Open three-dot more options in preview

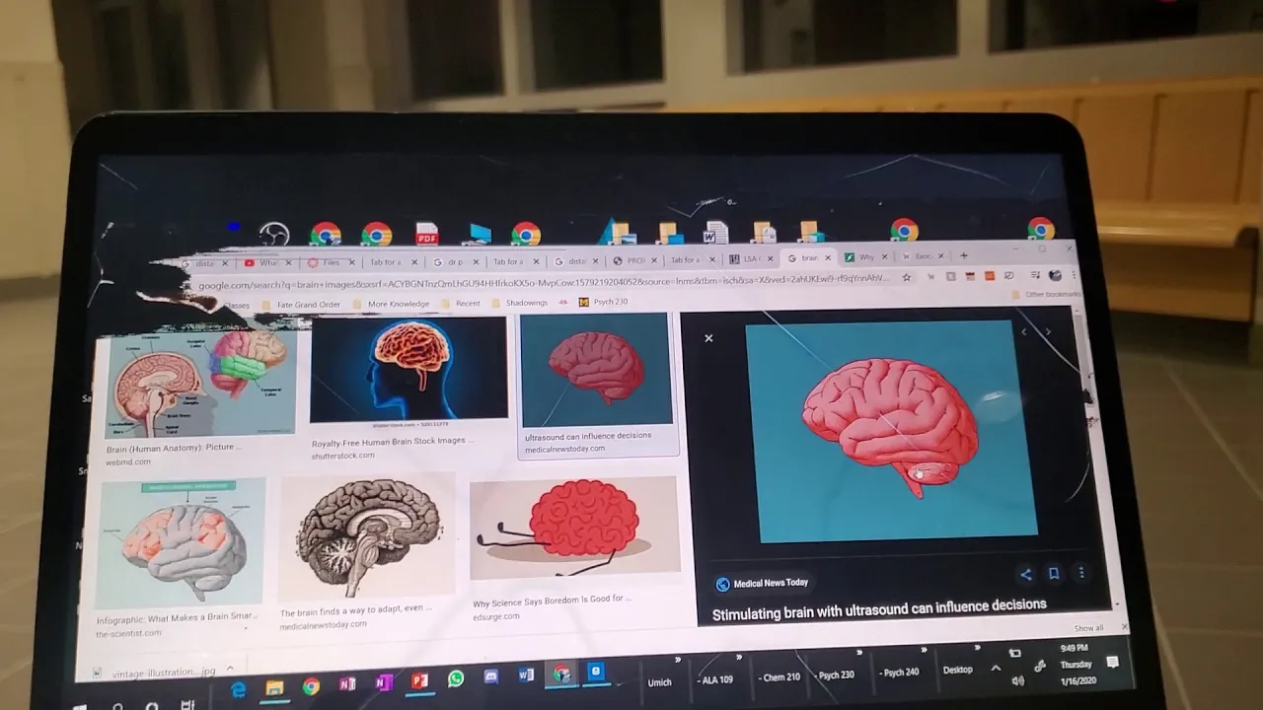coord(1081,573)
